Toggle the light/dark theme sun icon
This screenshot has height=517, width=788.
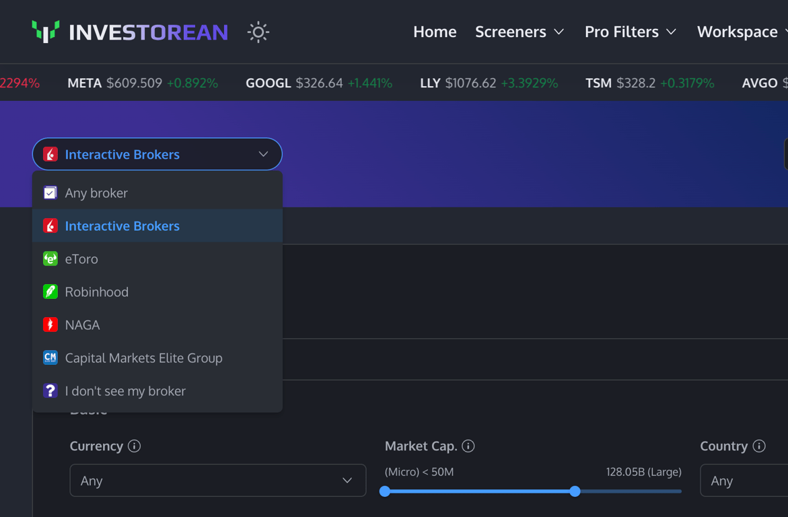258,32
